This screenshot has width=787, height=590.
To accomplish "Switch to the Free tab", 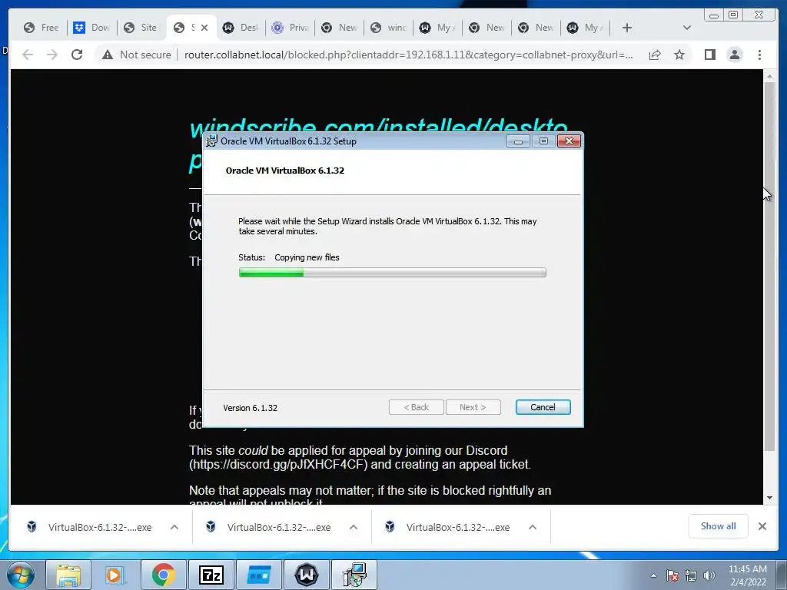I will click(x=42, y=28).
